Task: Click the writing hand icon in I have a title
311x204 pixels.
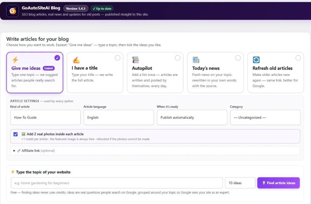Action: click(x=76, y=60)
